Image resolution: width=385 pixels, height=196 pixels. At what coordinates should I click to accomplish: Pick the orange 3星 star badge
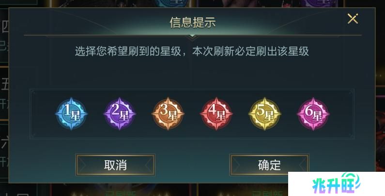pos(168,114)
